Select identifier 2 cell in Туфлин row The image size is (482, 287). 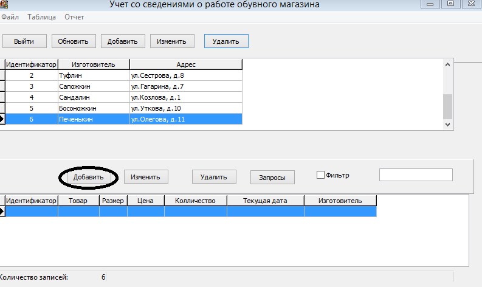coord(32,75)
